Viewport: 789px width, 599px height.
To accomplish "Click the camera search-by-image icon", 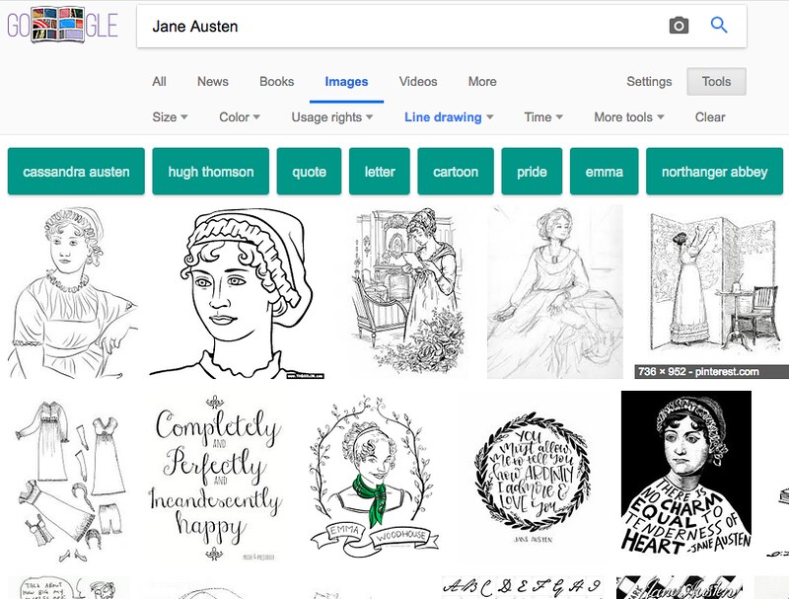I will [679, 26].
